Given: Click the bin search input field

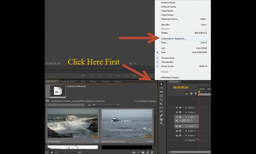Looking at the screenshot, I should (x=65, y=105).
